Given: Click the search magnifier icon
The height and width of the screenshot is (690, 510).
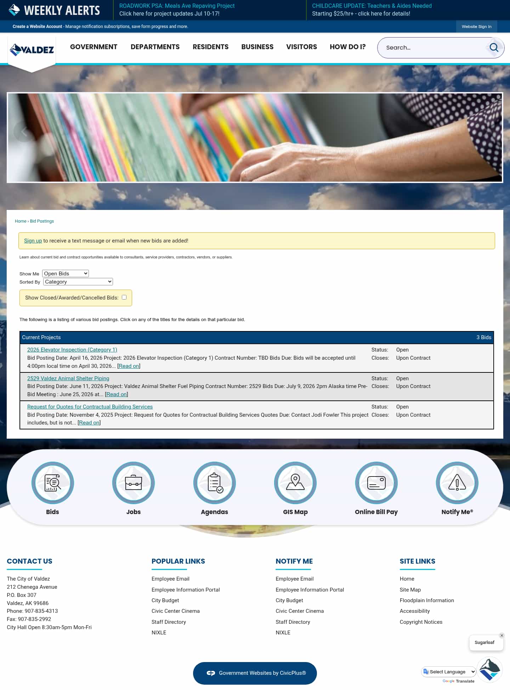Looking at the screenshot, I should click(494, 47).
